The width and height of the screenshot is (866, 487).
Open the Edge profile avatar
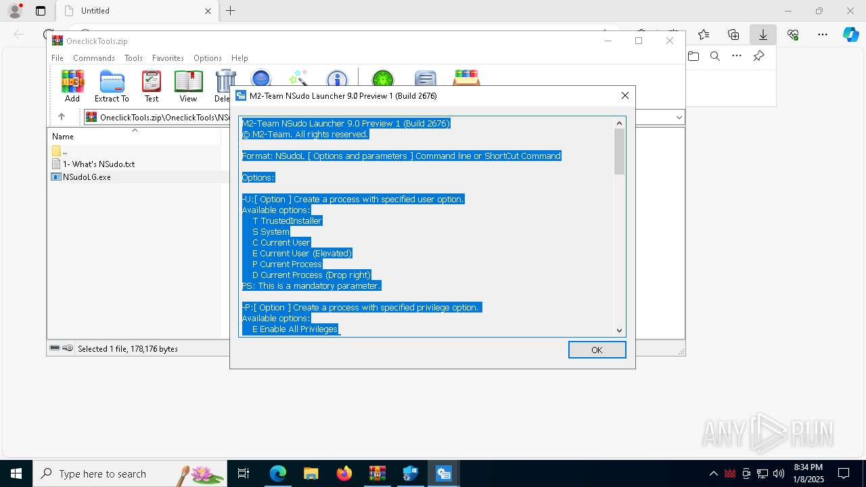pos(14,11)
